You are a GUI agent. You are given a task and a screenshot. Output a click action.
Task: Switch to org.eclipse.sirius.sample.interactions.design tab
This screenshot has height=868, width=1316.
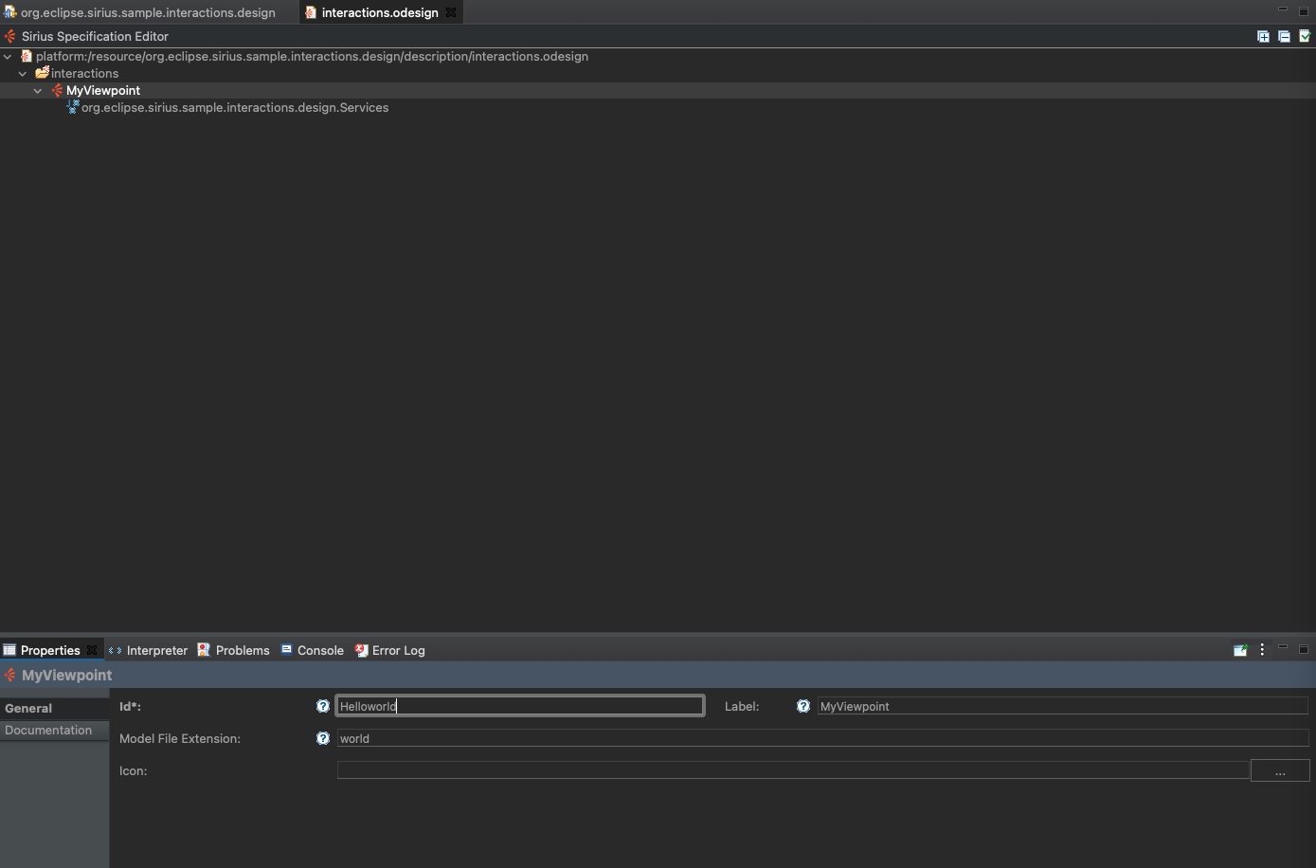click(x=148, y=12)
